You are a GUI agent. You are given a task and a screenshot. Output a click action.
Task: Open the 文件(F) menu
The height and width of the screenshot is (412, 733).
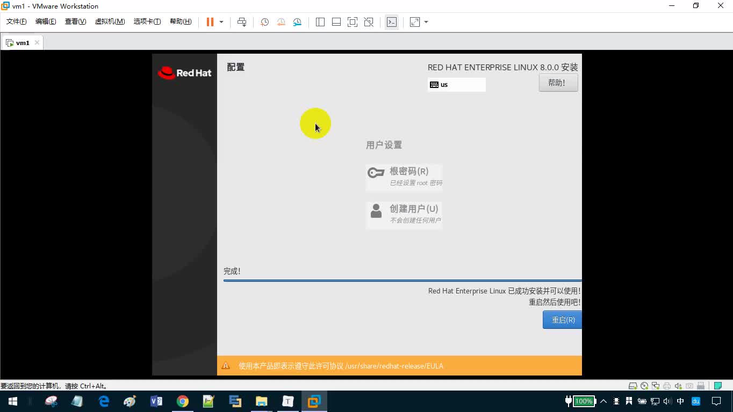click(16, 21)
